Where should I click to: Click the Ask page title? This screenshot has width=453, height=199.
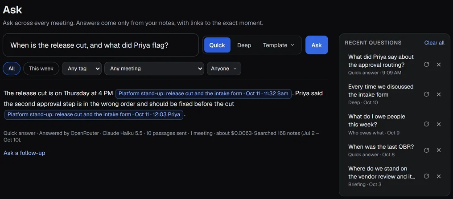[12, 10]
